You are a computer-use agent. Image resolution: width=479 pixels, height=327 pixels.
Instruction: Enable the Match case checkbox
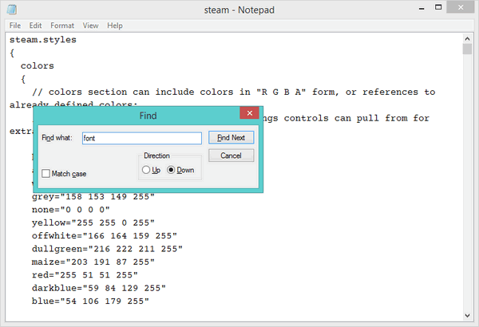pyautogui.click(x=46, y=174)
